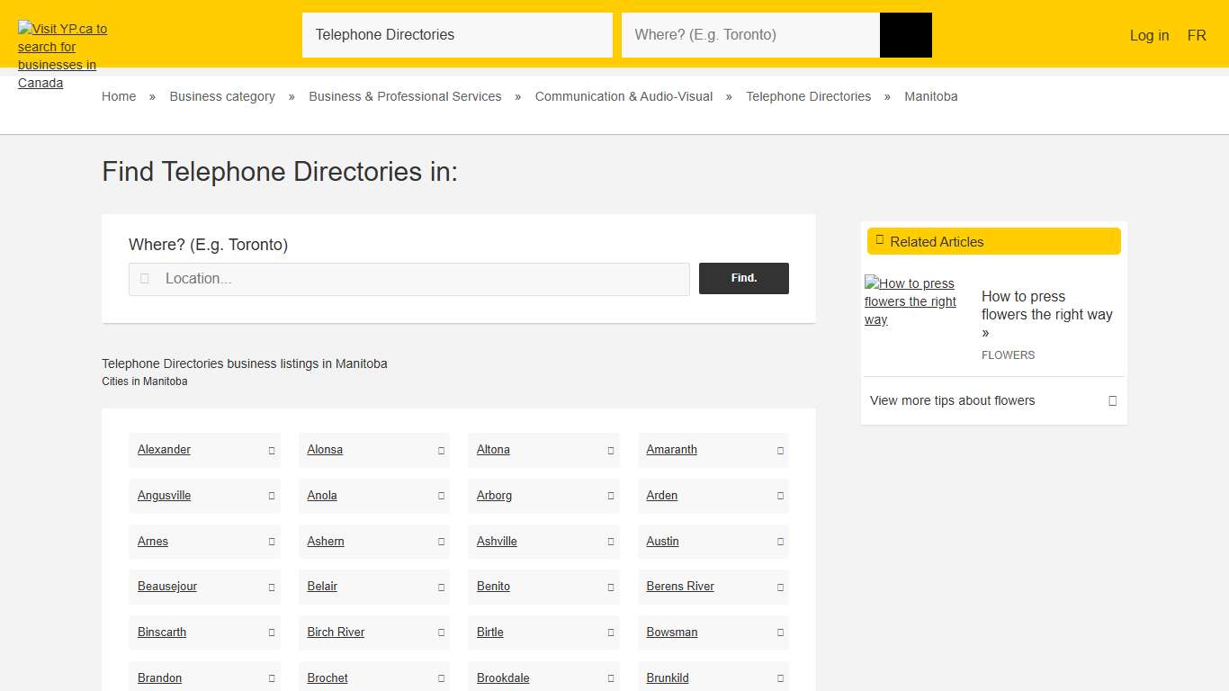Click the arrow icon beside Berens River

(778, 587)
